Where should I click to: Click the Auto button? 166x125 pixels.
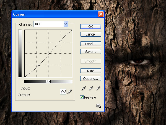coord(90,71)
